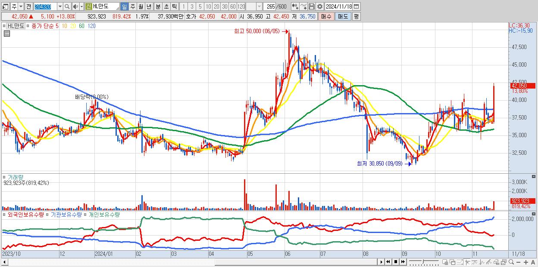
Task: Switch to 년 yearly chart period
Action: click(149, 6)
